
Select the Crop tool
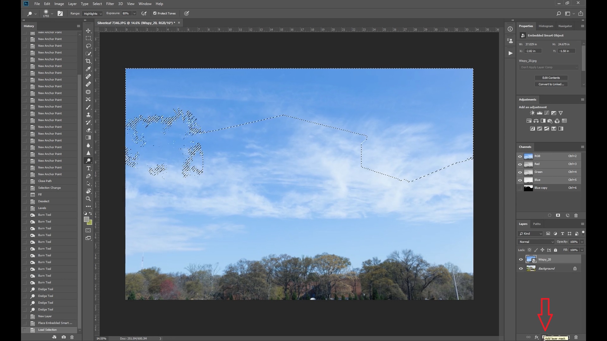click(x=88, y=61)
